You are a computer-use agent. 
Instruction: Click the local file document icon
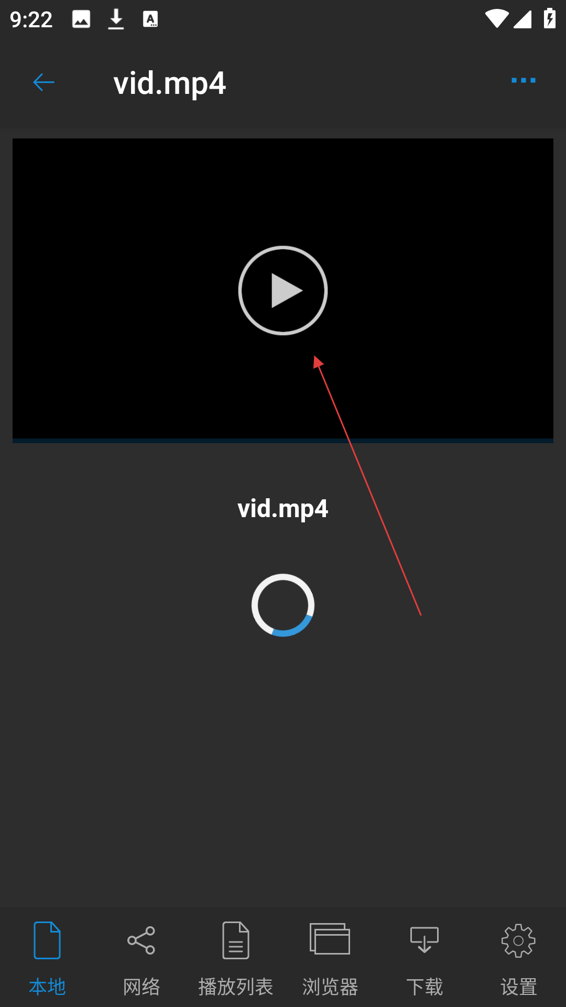pos(47,940)
